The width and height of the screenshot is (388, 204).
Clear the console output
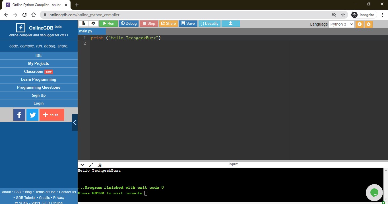99,165
